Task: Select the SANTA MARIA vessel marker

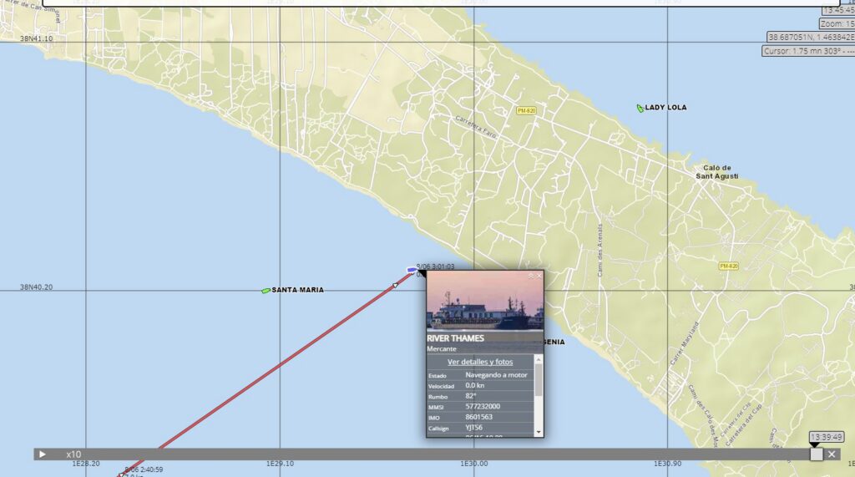Action: point(266,291)
